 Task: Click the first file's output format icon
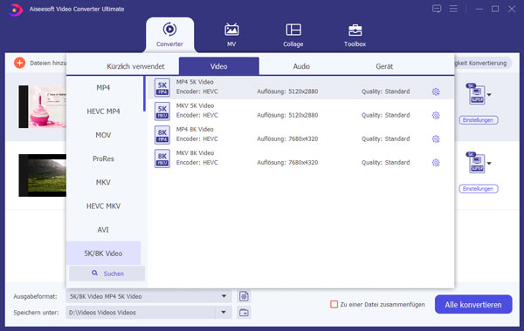(x=476, y=94)
